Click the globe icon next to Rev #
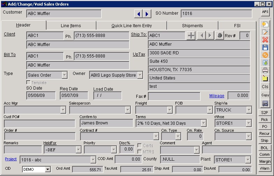 (219, 36)
